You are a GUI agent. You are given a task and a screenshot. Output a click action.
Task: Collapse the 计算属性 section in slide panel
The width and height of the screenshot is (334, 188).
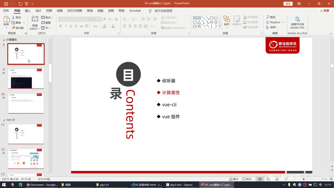4,40
